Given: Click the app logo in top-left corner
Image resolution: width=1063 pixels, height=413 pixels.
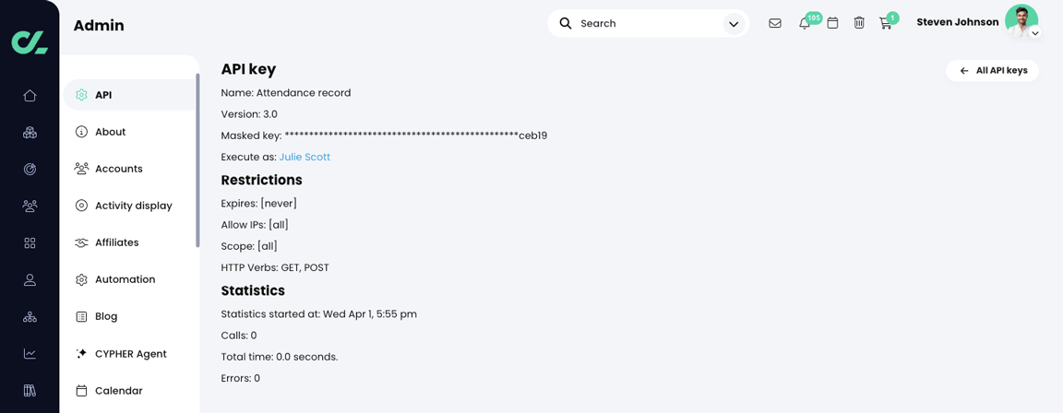Looking at the screenshot, I should point(30,42).
